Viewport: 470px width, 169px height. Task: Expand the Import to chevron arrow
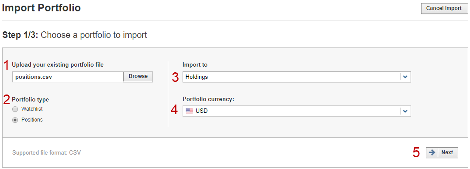[x=405, y=77]
